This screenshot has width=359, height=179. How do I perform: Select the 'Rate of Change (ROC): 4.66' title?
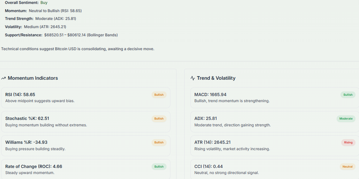(x=34, y=167)
